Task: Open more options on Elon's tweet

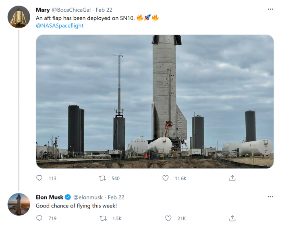Action: tap(270, 197)
